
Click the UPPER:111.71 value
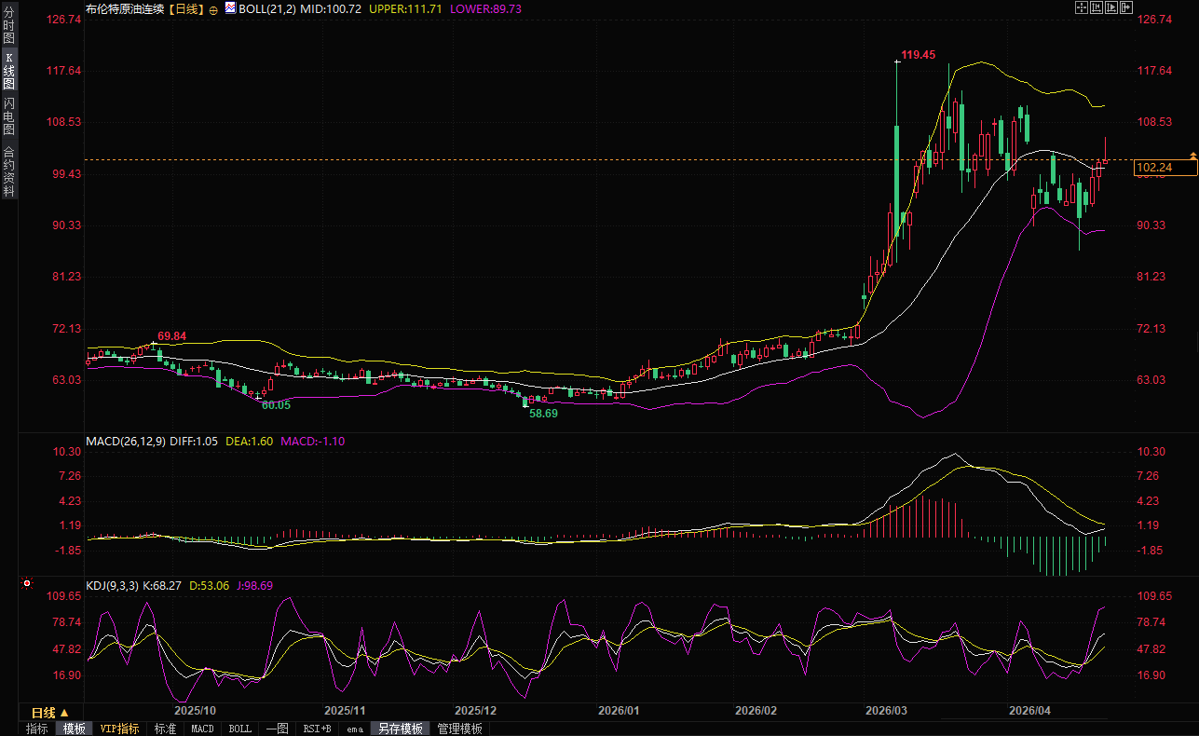(406, 8)
